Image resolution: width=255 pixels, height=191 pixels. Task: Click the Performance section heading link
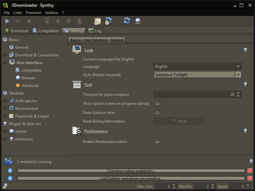click(96, 131)
